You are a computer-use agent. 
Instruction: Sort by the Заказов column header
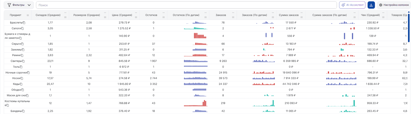pos(221,15)
